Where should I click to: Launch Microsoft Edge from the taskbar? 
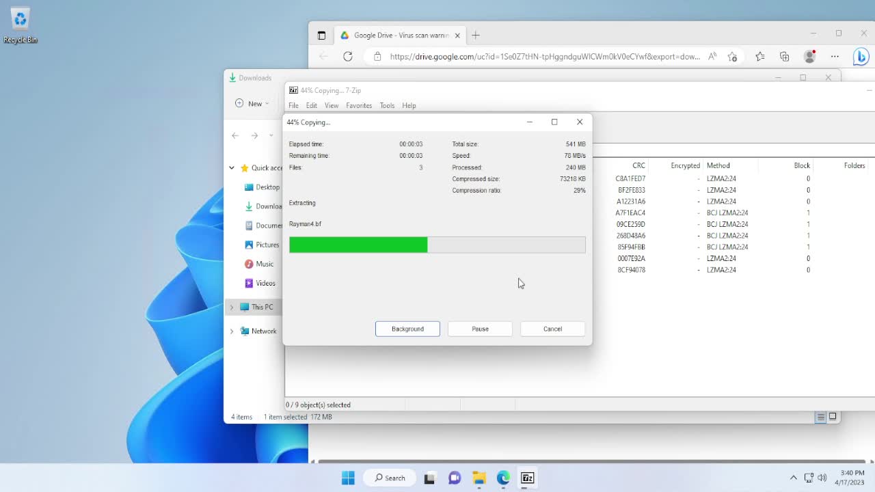pos(502,478)
